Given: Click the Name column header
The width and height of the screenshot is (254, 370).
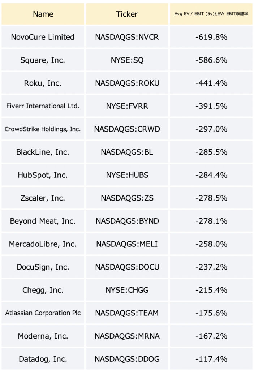Looking at the screenshot, I should [x=43, y=14].
